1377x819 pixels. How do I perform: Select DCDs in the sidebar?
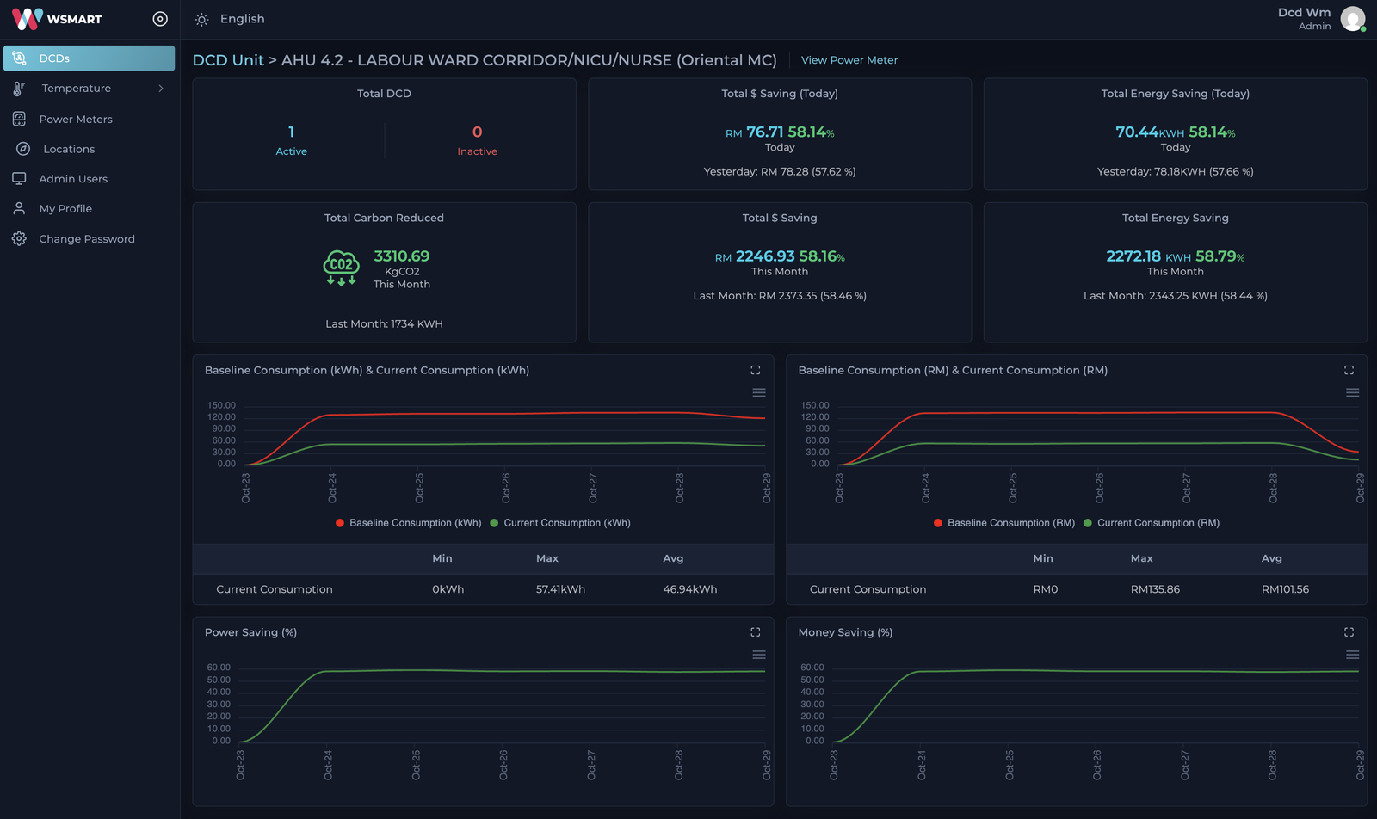[x=90, y=58]
